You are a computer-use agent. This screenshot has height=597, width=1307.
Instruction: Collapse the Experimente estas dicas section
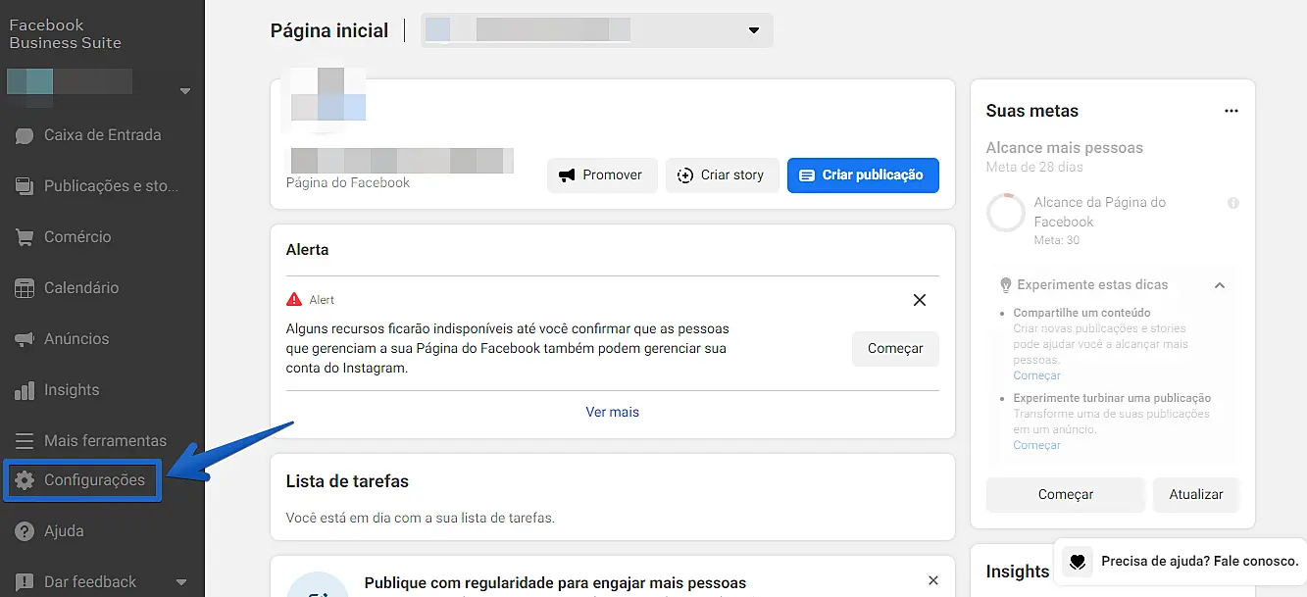pyautogui.click(x=1220, y=285)
